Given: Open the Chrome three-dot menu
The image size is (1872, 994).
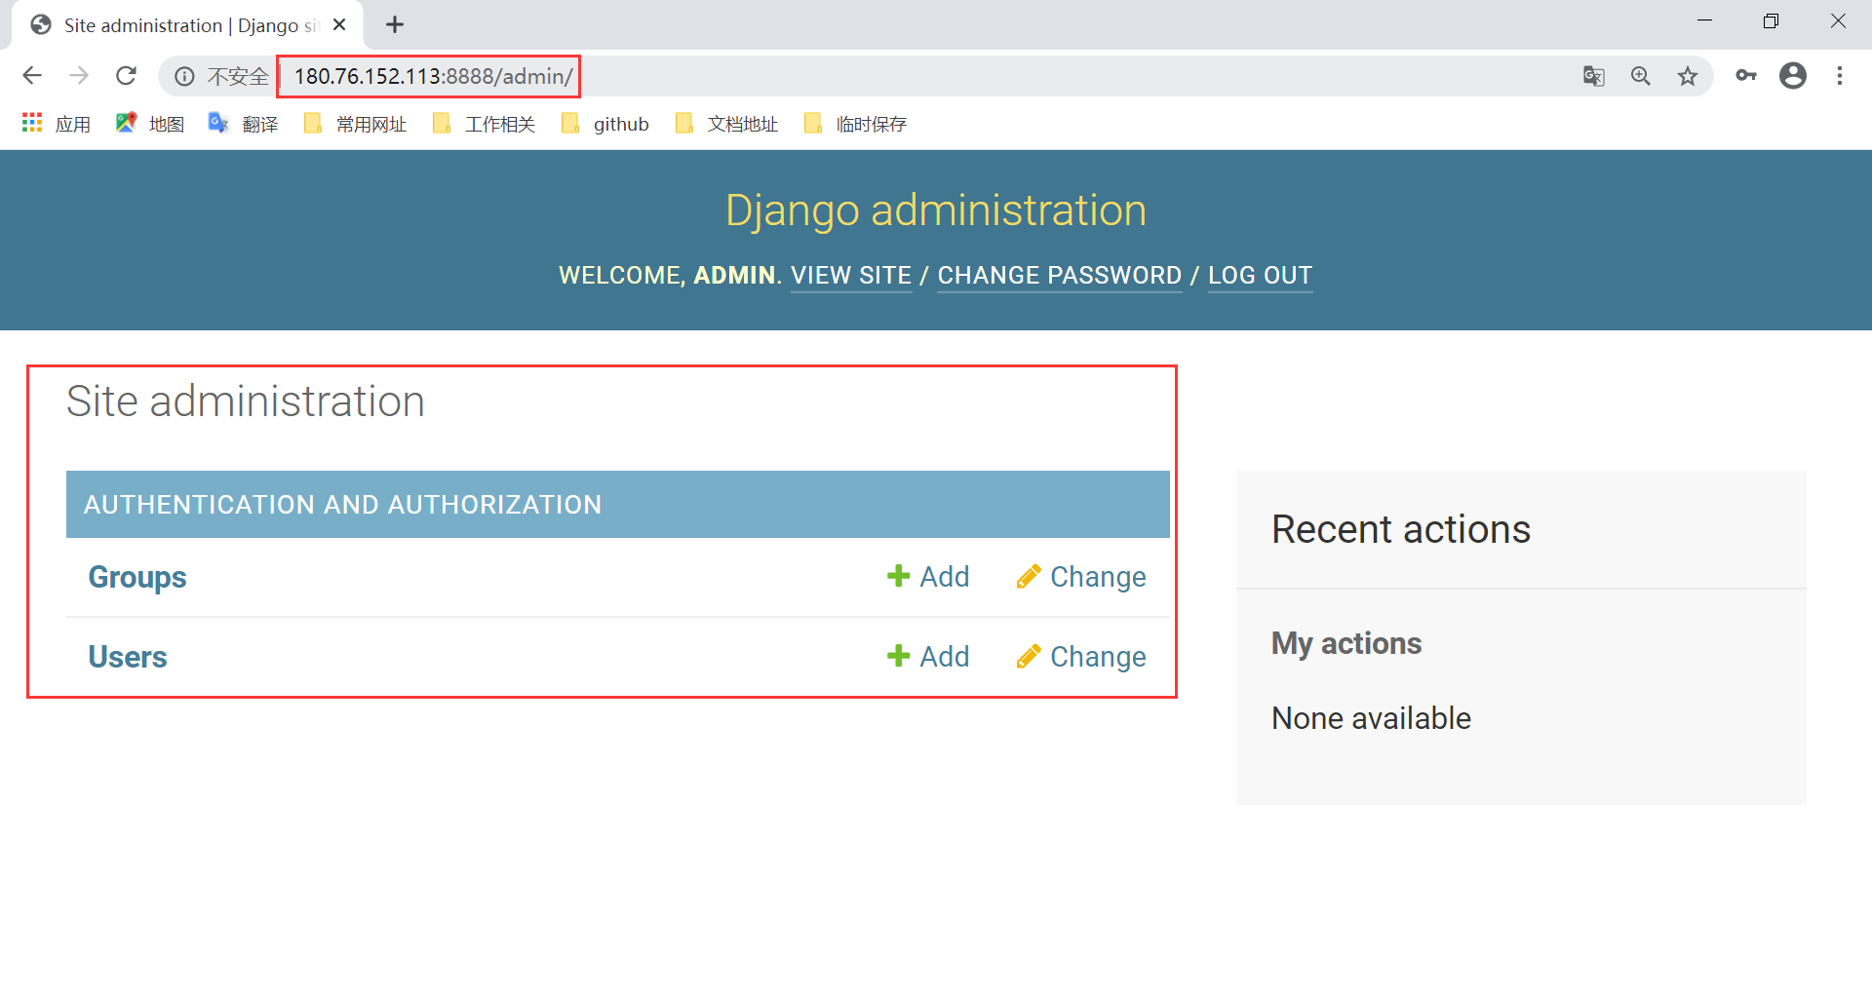Looking at the screenshot, I should (x=1840, y=76).
